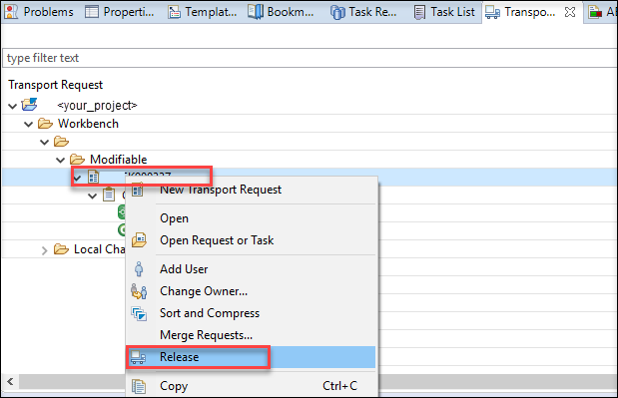618x398 pixels.
Task: Click the Open Request or Task icon
Action: (x=139, y=240)
